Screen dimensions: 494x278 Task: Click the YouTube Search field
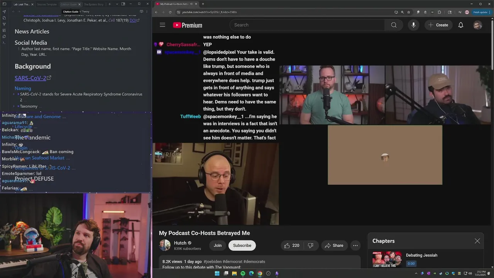[308, 25]
